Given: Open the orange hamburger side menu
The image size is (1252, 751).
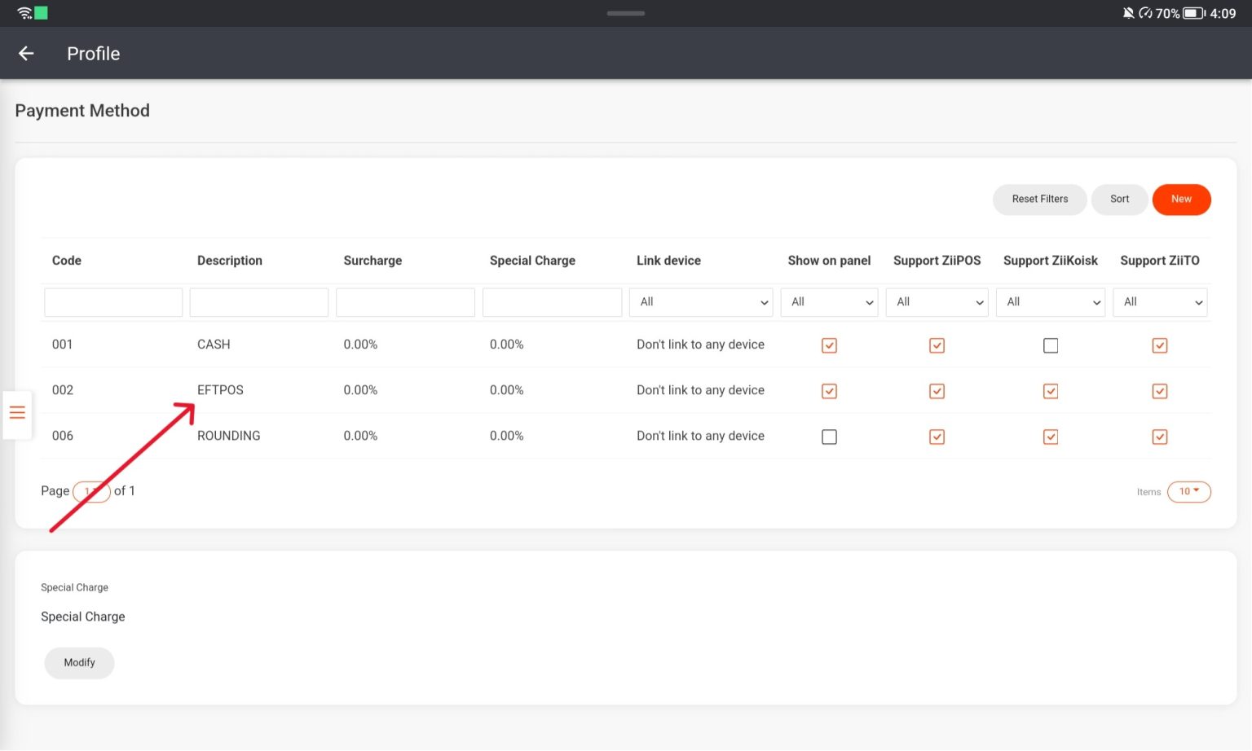Looking at the screenshot, I should point(17,413).
